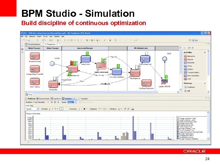Open the Edit menu
The height and width of the screenshot is (165, 220).
coord(26,36)
